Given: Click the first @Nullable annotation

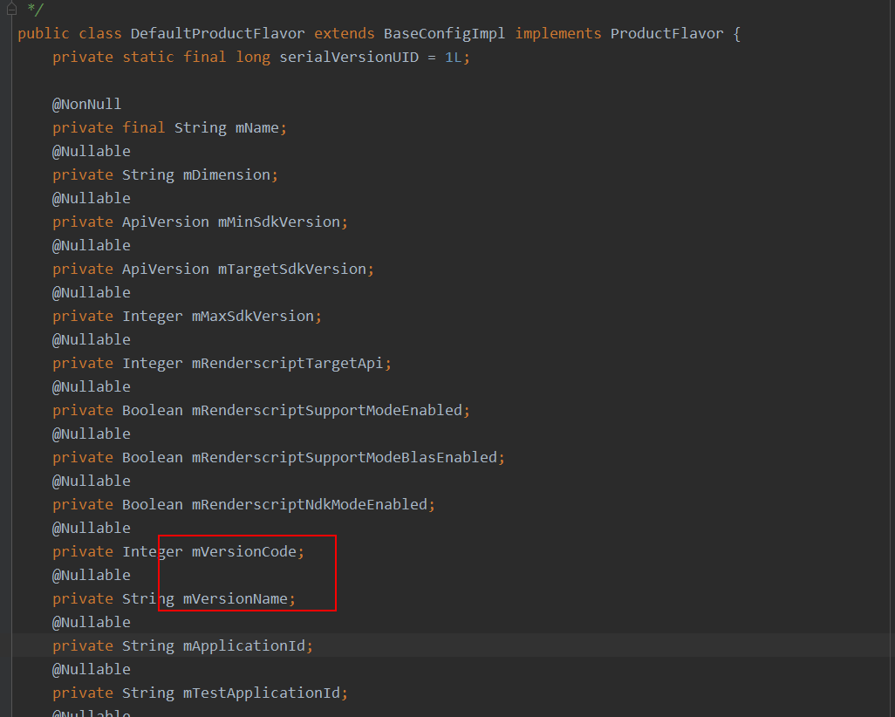Looking at the screenshot, I should [x=91, y=151].
